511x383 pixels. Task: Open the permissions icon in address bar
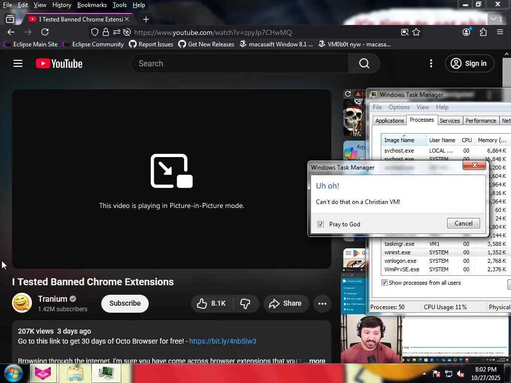116,32
